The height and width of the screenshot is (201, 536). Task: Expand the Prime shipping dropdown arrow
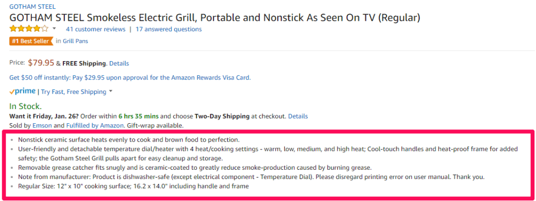coord(110,92)
